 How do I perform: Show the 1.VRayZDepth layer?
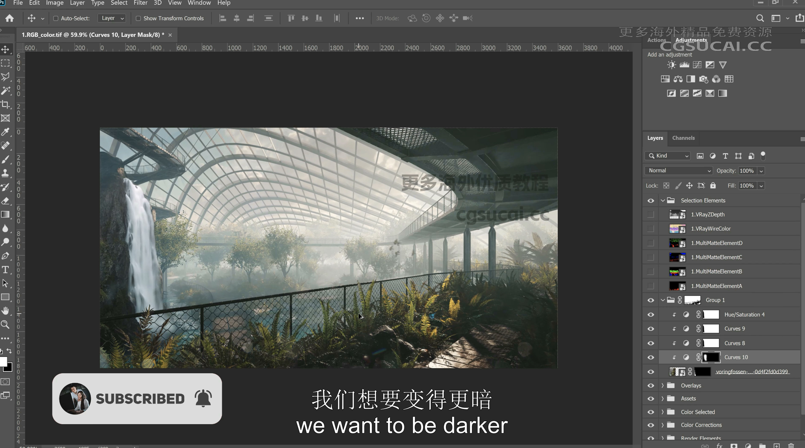coord(651,215)
